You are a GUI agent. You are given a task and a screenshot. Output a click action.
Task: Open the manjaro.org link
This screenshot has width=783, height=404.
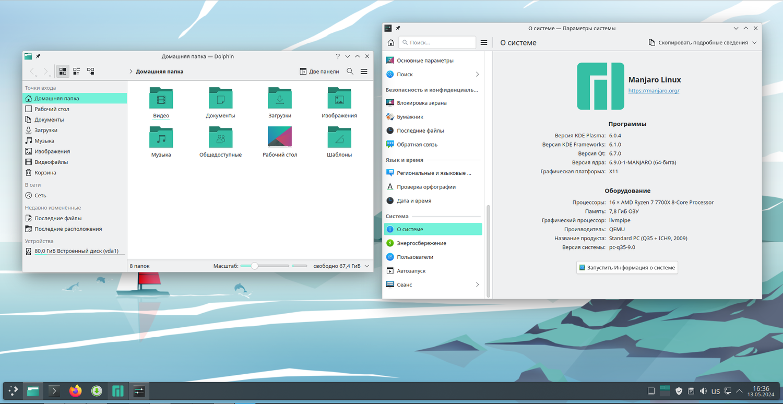click(x=654, y=90)
